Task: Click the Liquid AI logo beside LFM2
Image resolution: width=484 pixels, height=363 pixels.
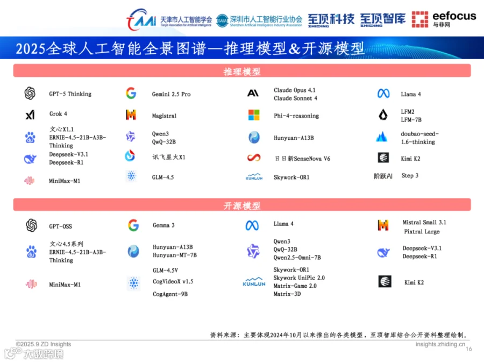Action: (x=383, y=115)
